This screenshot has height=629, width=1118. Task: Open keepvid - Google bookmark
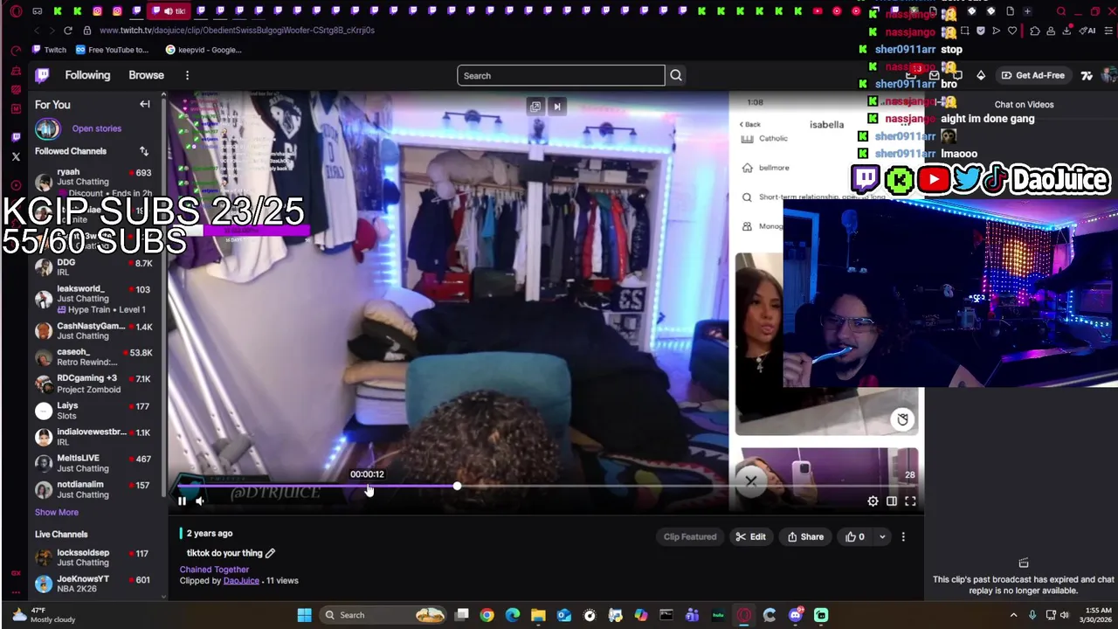(x=203, y=50)
